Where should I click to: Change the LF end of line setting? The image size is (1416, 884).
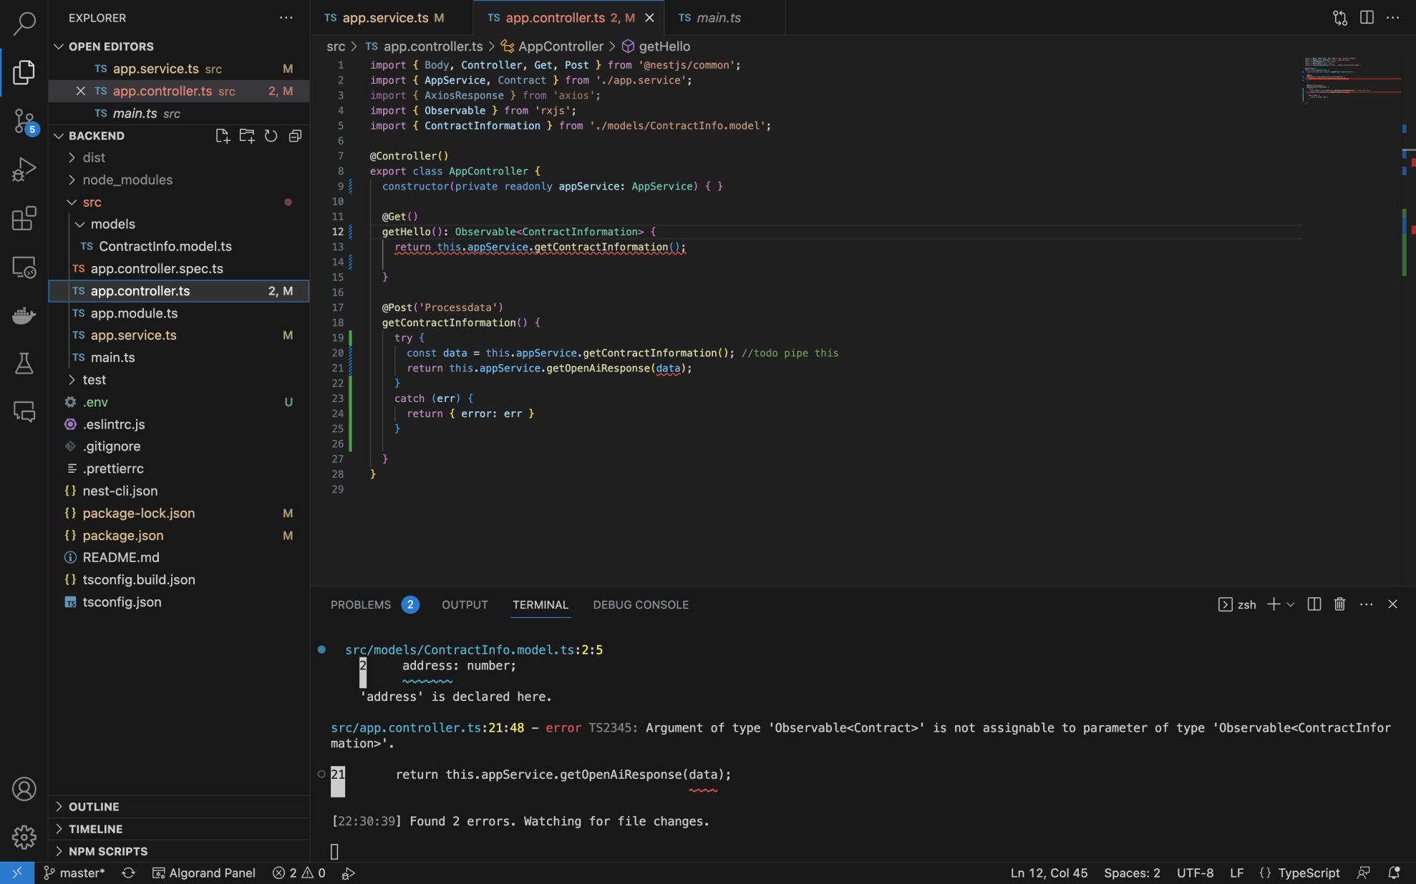click(x=1236, y=873)
